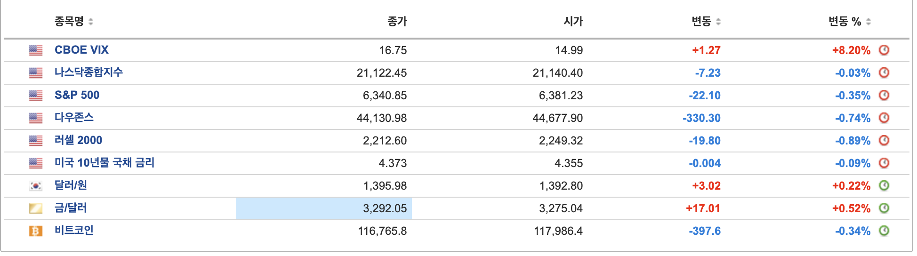
Task: Click the closing price 2,212.60
Action: point(385,141)
